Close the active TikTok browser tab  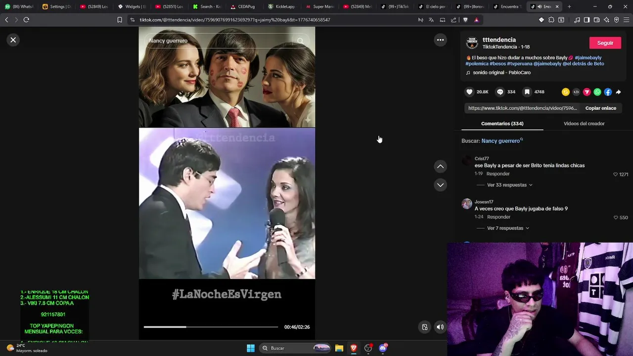click(557, 6)
